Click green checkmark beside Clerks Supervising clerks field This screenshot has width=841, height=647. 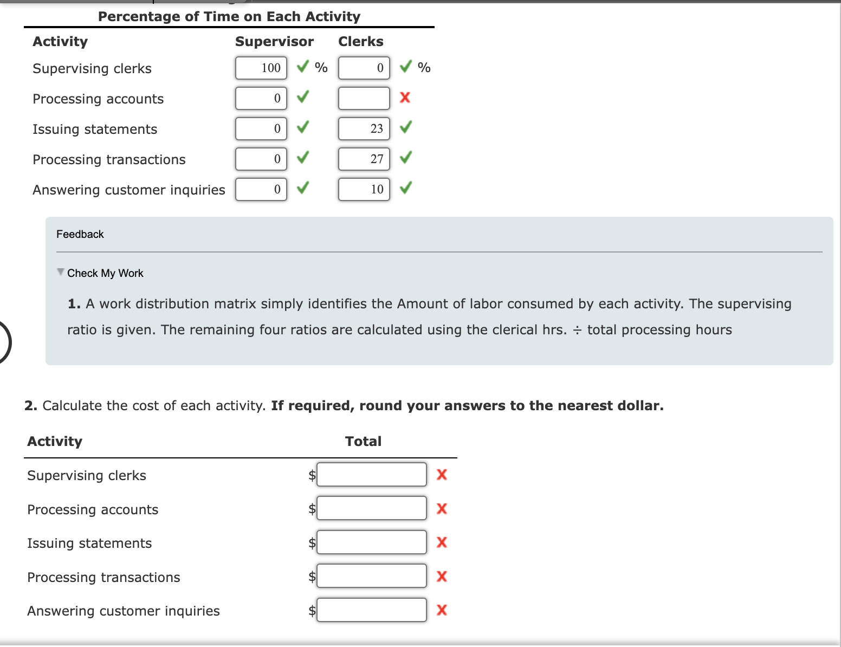click(406, 67)
